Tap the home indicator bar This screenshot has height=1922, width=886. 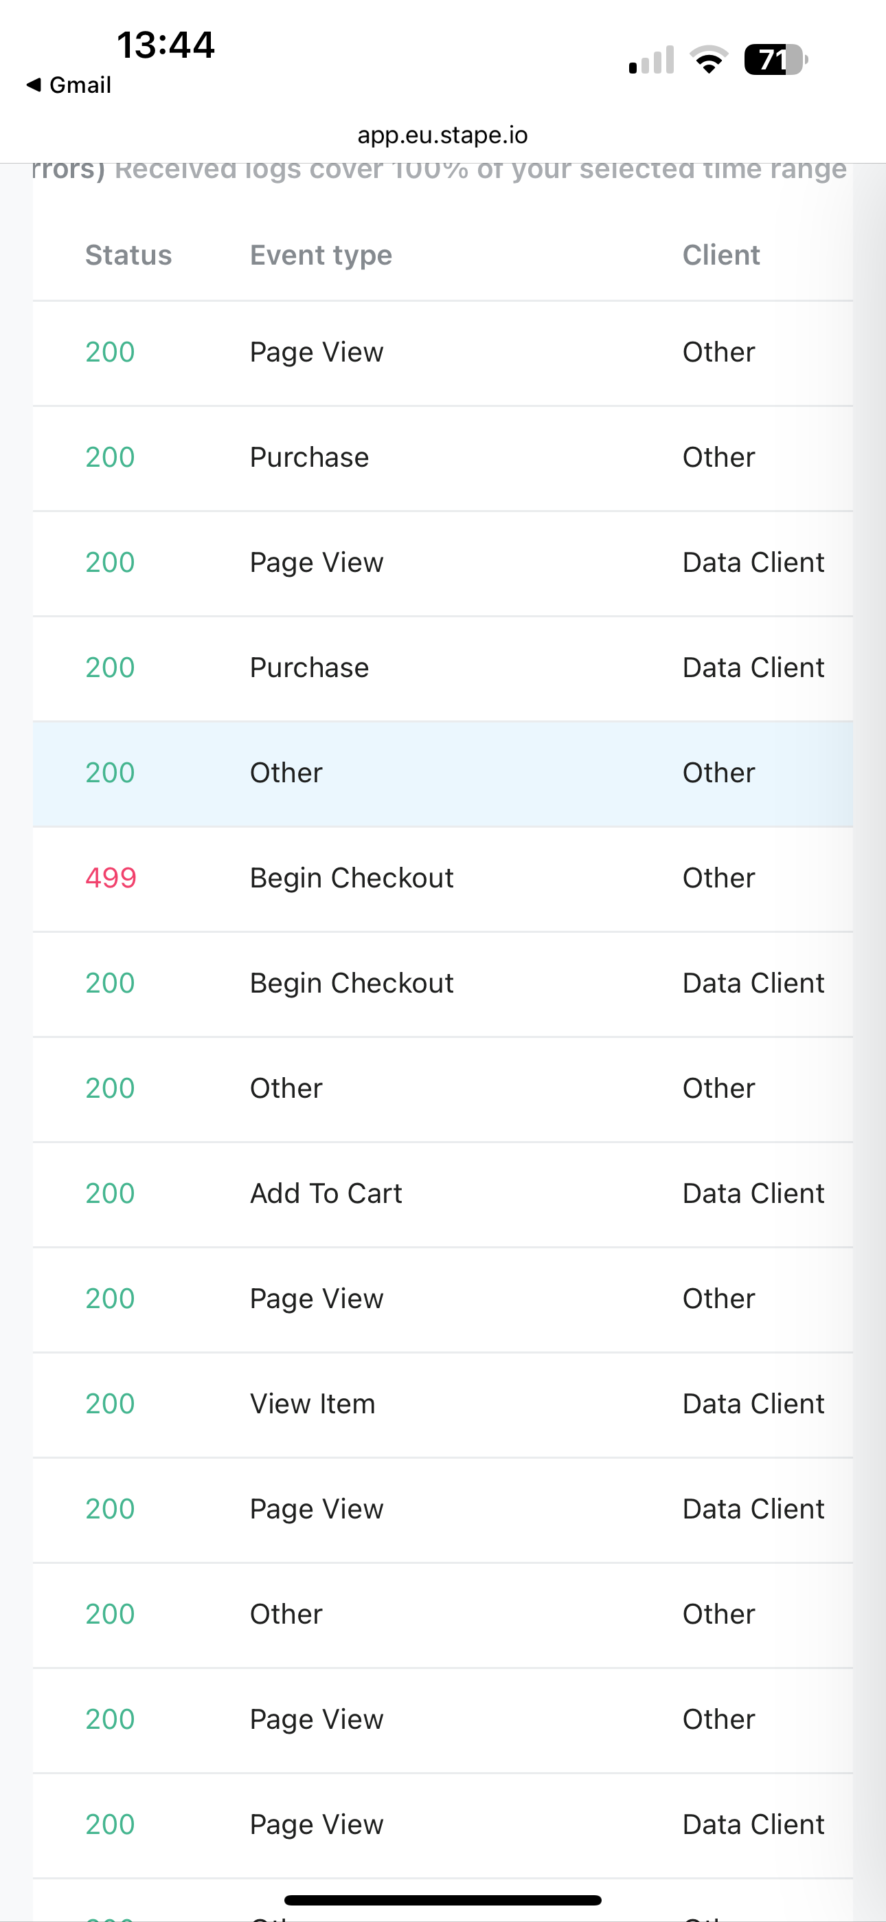[x=443, y=1899]
